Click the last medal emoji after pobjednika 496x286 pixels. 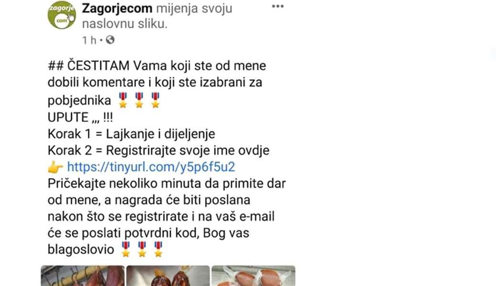pyautogui.click(x=155, y=100)
